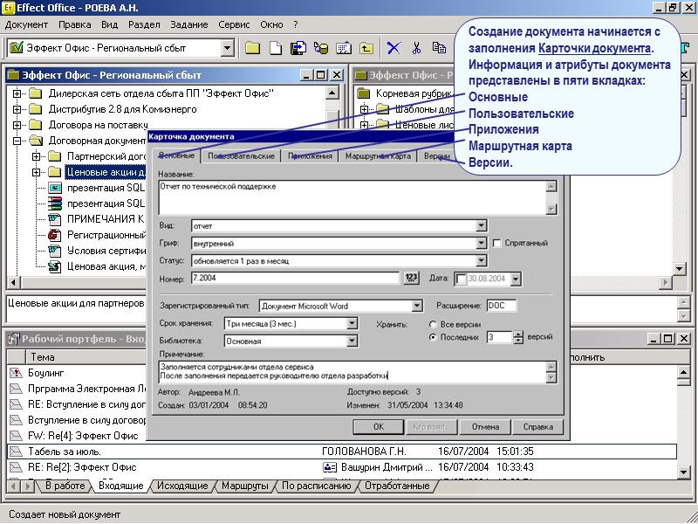Click the Корневая рубрика folder icon
The width and height of the screenshot is (698, 524).
(364, 93)
